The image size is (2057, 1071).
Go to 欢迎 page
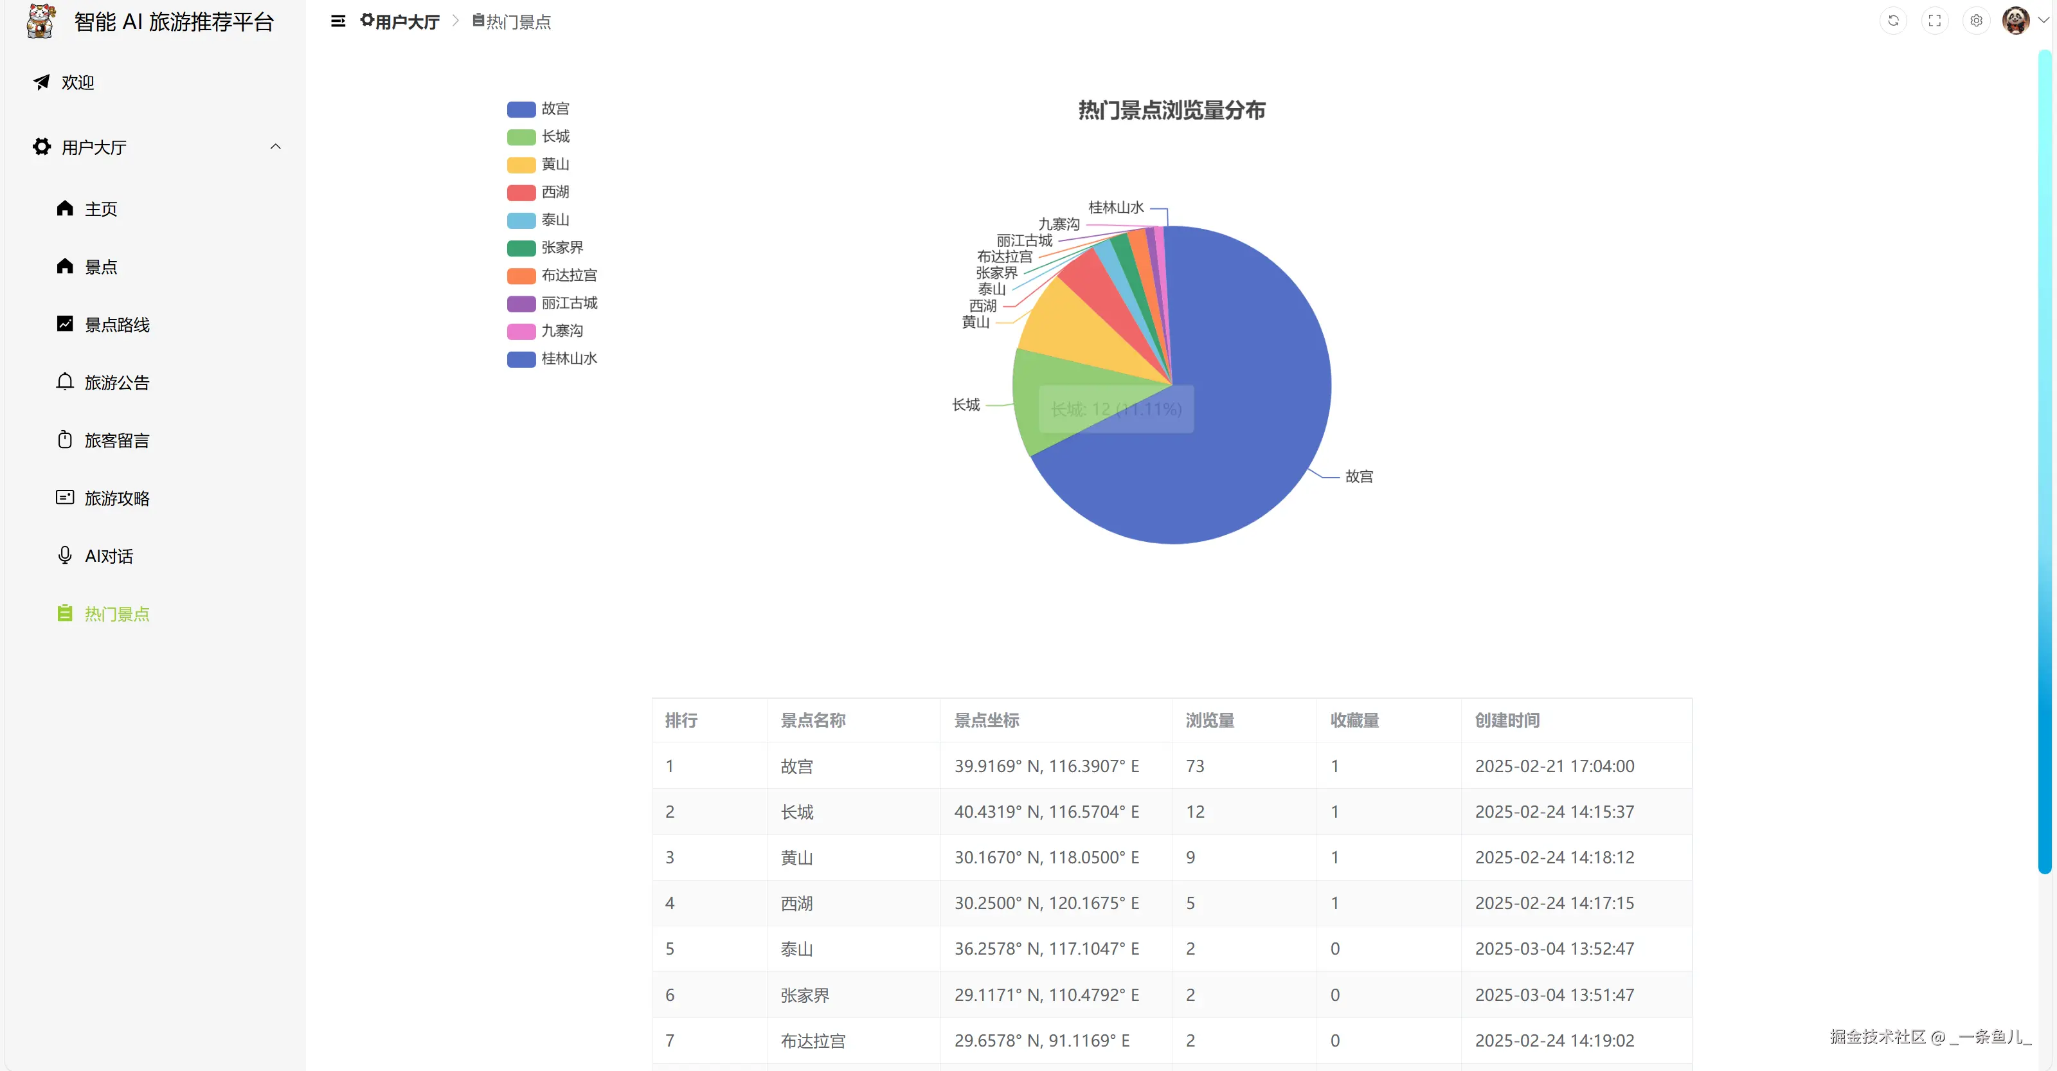(x=77, y=82)
